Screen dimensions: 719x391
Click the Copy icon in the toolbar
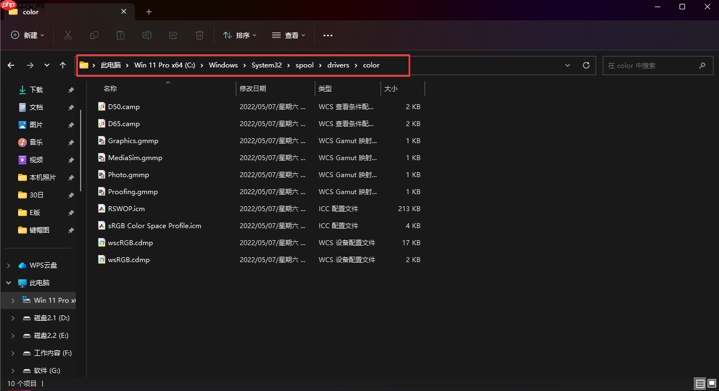[94, 35]
